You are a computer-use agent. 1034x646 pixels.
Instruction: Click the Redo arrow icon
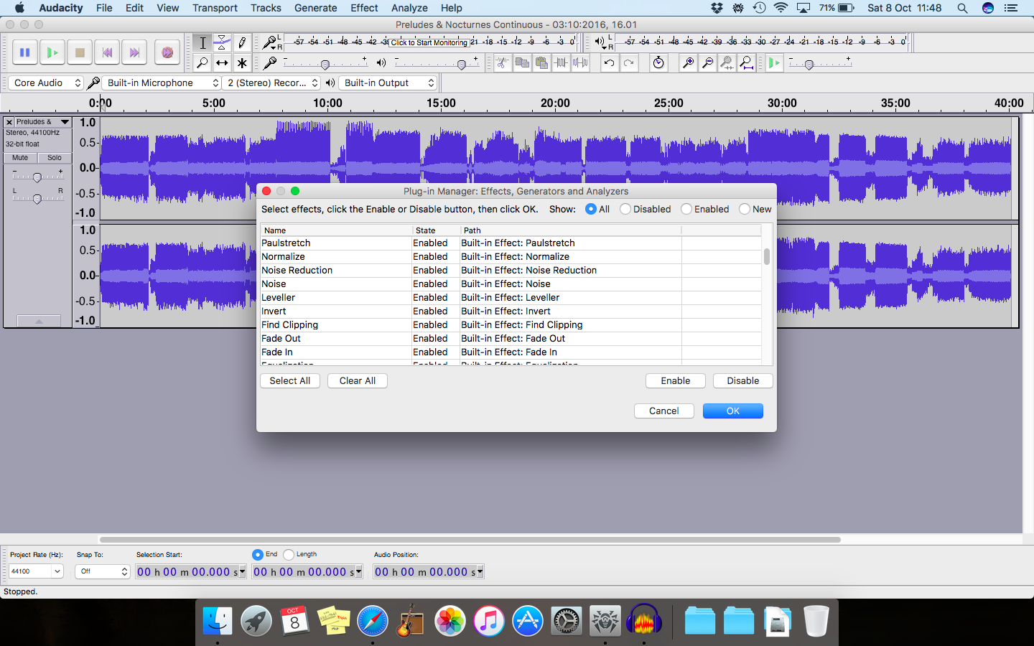point(628,63)
